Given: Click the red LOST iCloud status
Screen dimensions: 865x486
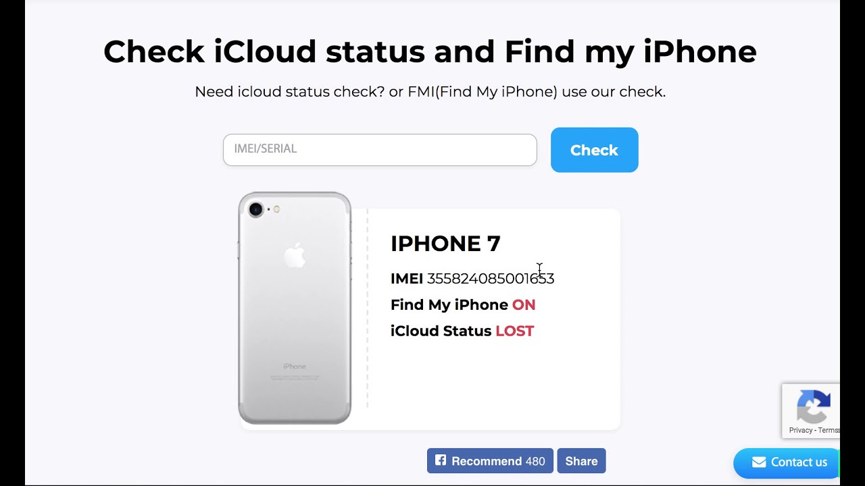Looking at the screenshot, I should click(515, 331).
